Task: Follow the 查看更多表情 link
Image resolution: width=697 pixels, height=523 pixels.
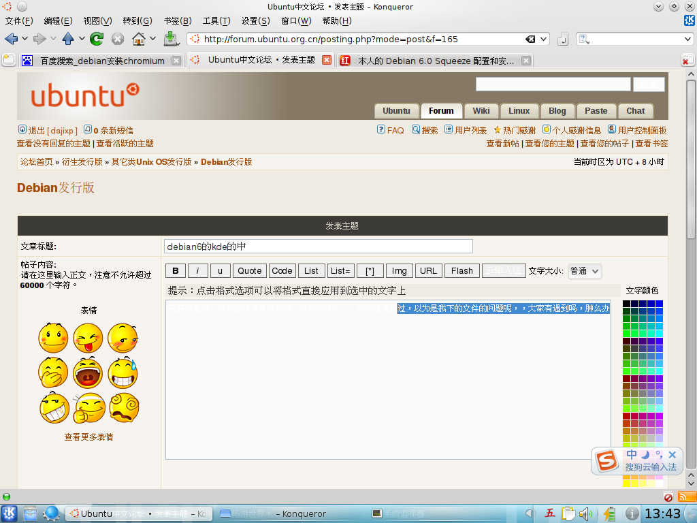Action: pyautogui.click(x=88, y=437)
